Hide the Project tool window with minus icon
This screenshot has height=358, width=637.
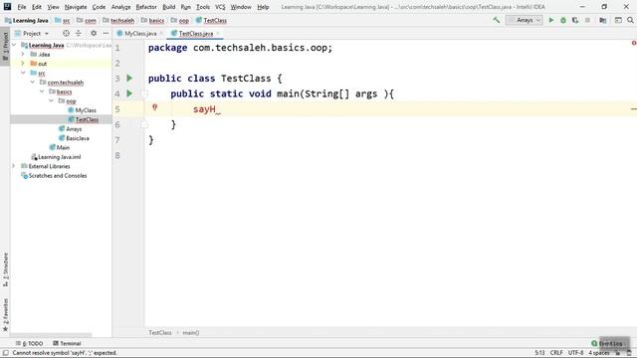click(106, 33)
